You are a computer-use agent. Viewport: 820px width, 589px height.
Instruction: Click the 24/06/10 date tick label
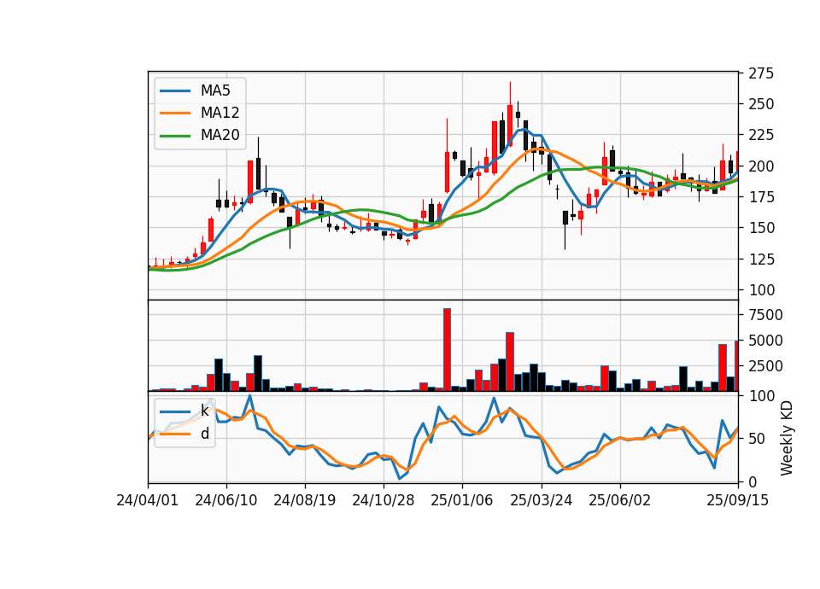point(225,500)
